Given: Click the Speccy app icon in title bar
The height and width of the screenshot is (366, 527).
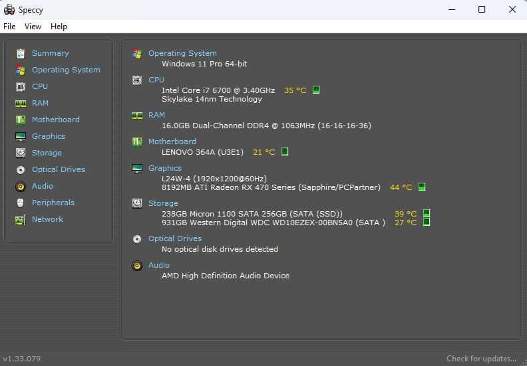Looking at the screenshot, I should (x=9, y=10).
